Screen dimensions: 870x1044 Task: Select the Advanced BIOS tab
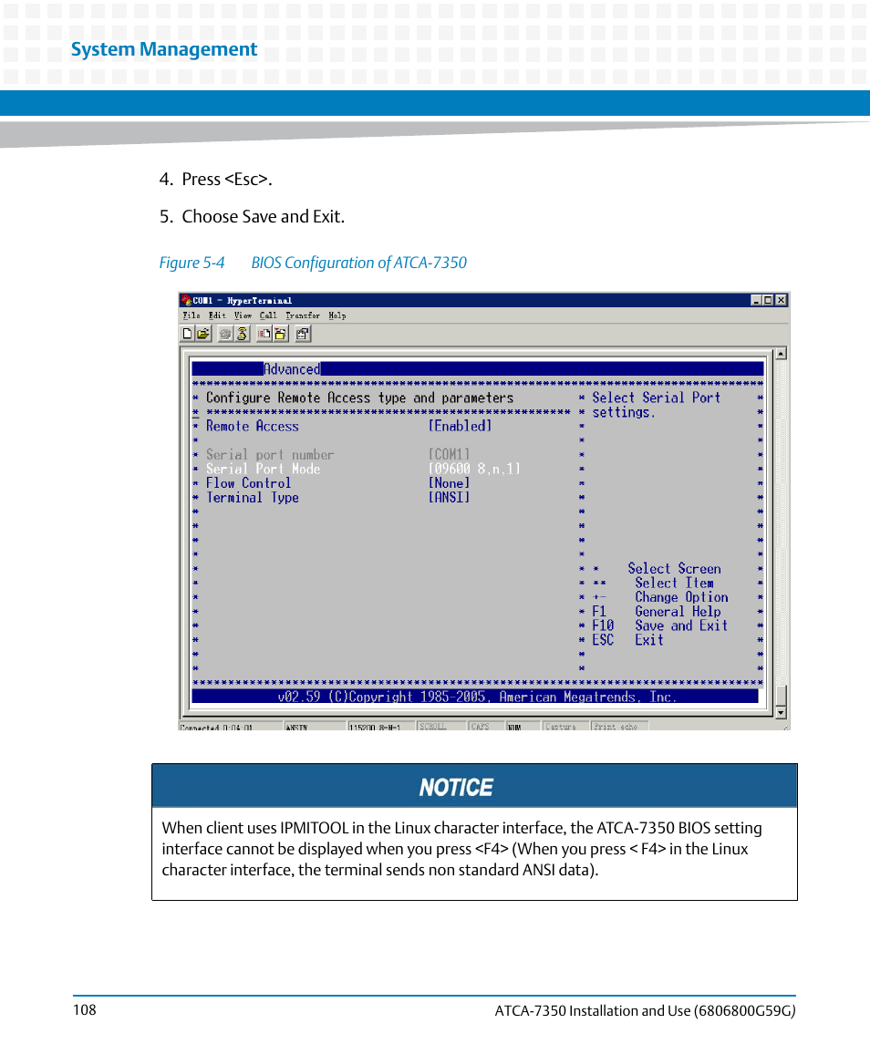[x=292, y=369]
